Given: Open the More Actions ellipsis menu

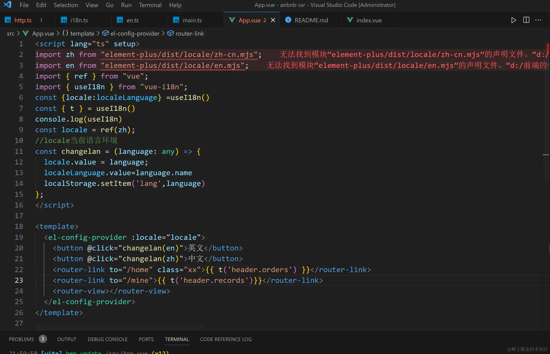Looking at the screenshot, I should point(539,20).
